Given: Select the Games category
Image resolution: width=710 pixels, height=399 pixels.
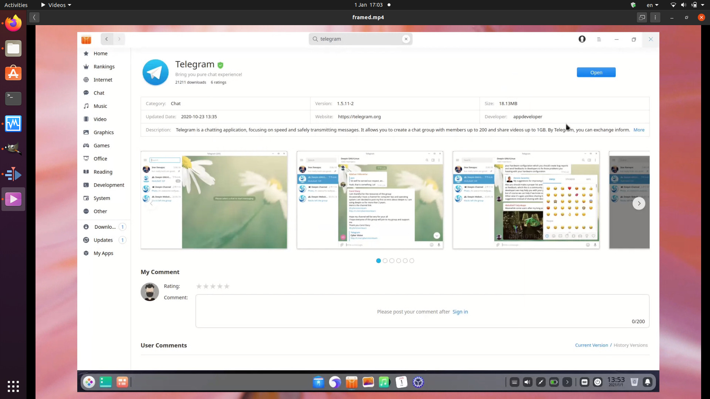Looking at the screenshot, I should (x=101, y=145).
